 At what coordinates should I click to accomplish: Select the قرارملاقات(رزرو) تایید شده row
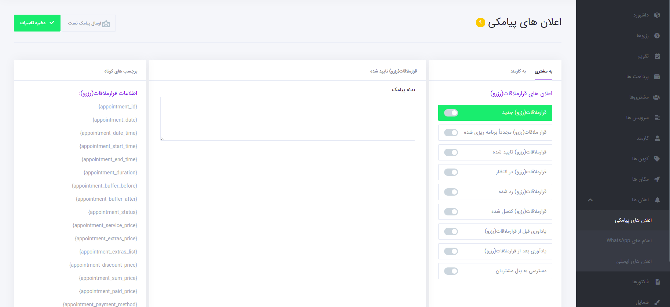pyautogui.click(x=495, y=152)
